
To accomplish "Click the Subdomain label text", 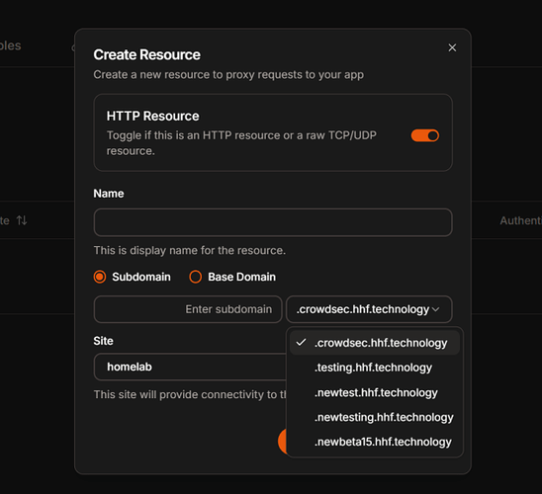I will pyautogui.click(x=141, y=277).
